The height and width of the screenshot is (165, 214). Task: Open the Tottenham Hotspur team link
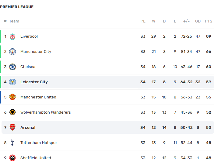(x=39, y=143)
